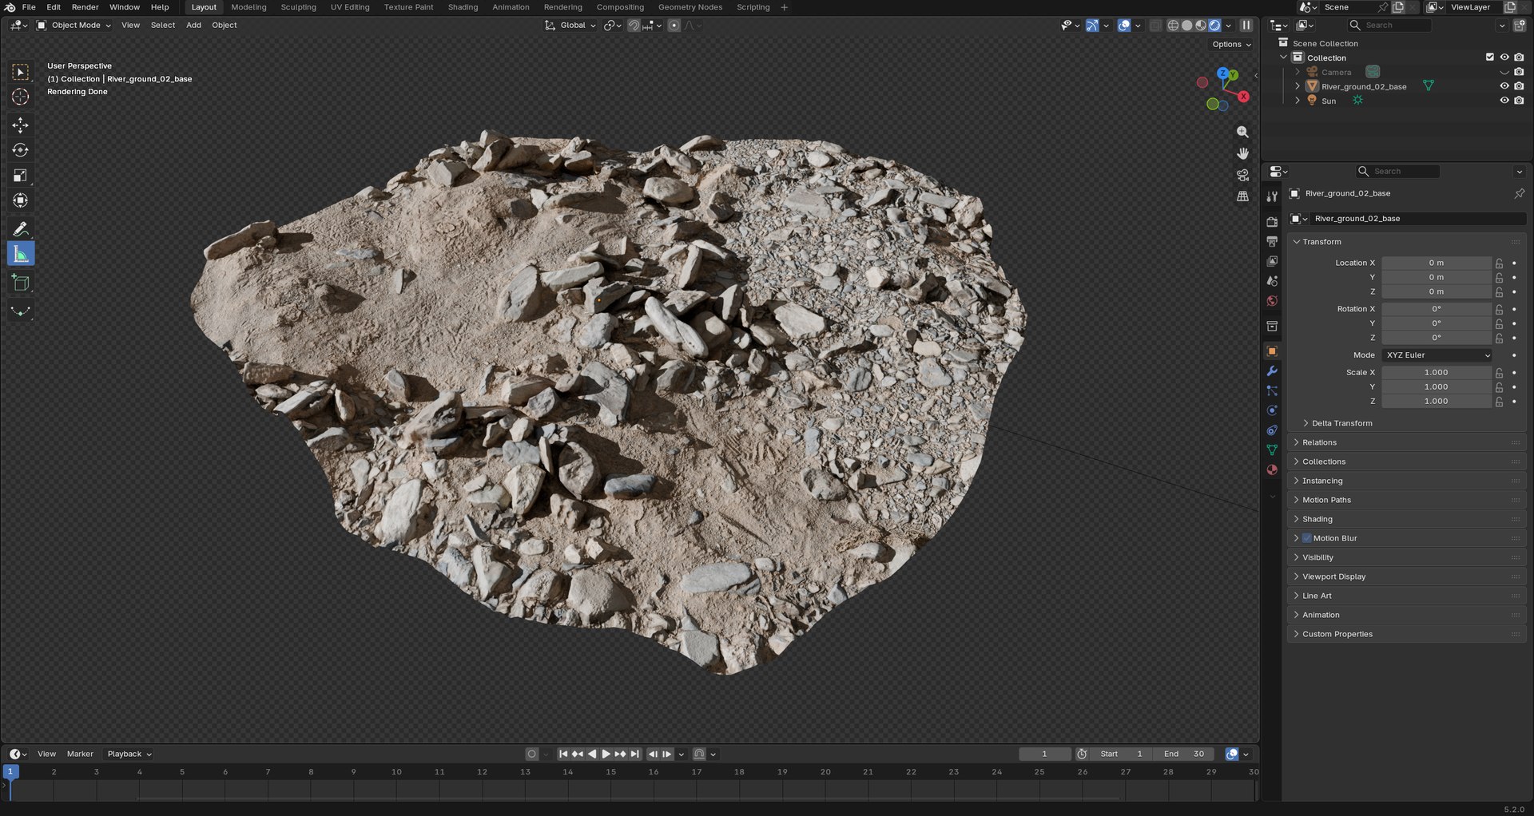The image size is (1534, 816).
Task: Click the pan view hand icon
Action: [x=1242, y=153]
